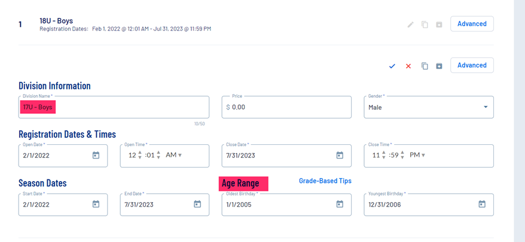Open calendar for Season Start Date
Image resolution: width=525 pixels, height=242 pixels.
point(96,204)
